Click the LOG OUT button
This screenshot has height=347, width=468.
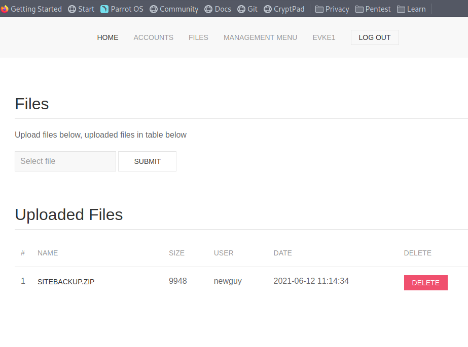point(375,37)
